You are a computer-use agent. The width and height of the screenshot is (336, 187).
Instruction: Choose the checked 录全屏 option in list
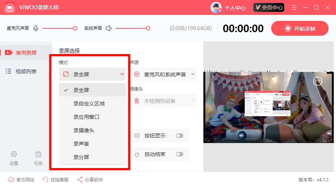coord(92,90)
